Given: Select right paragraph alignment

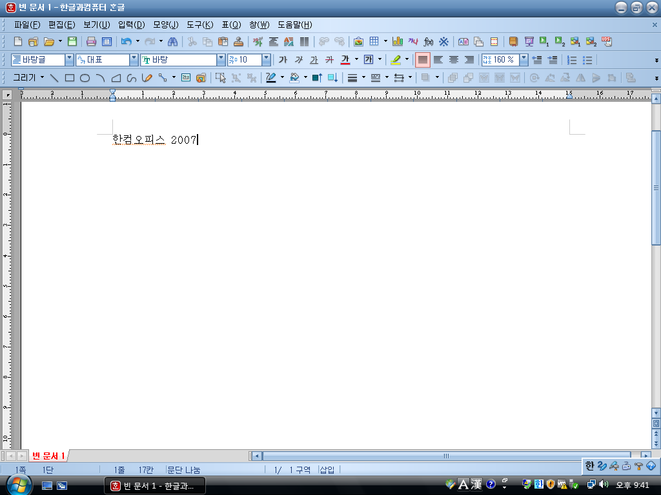Looking at the screenshot, I should [x=469, y=60].
